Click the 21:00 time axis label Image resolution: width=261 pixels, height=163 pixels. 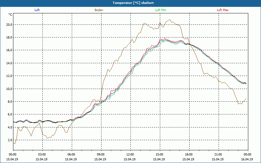219,155
